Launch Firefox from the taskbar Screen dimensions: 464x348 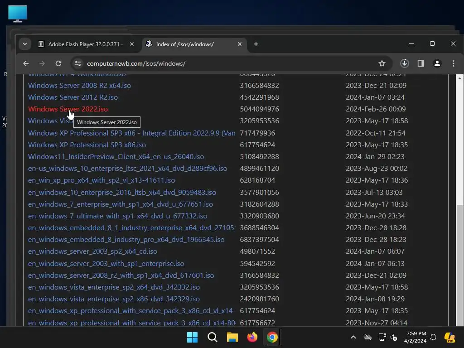point(252,337)
